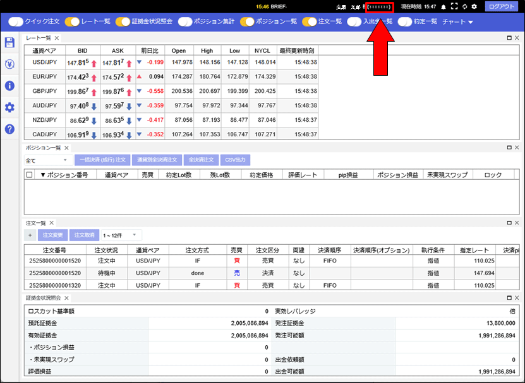Click the ログアウト button

point(502,6)
